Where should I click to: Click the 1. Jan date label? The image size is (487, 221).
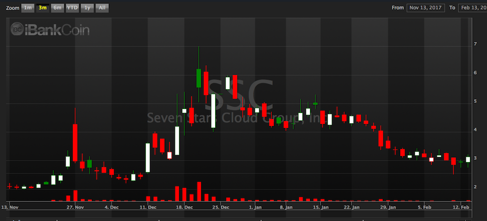pos(256,207)
